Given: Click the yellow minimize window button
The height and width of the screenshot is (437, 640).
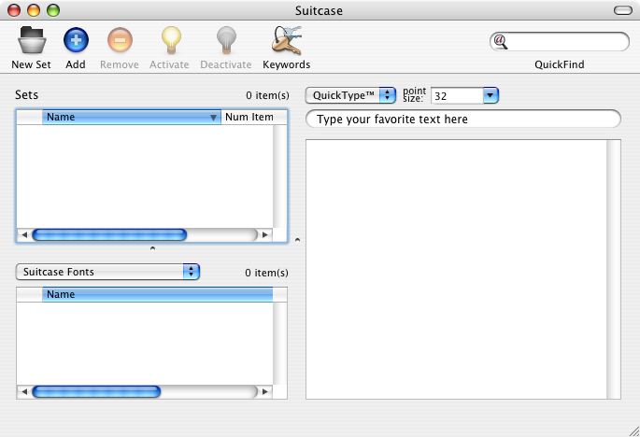Looking at the screenshot, I should point(34,10).
